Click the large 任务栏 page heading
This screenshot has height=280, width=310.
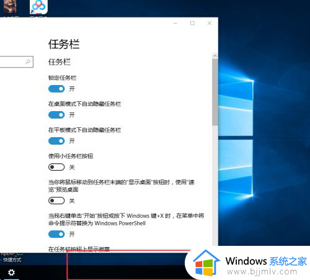tap(64, 44)
